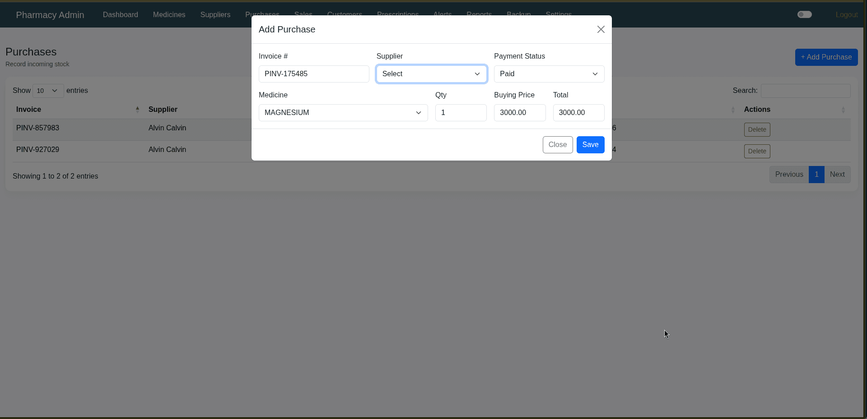Screen dimensions: 867x419
Task: Go to the Next page of entries
Action: [837, 174]
